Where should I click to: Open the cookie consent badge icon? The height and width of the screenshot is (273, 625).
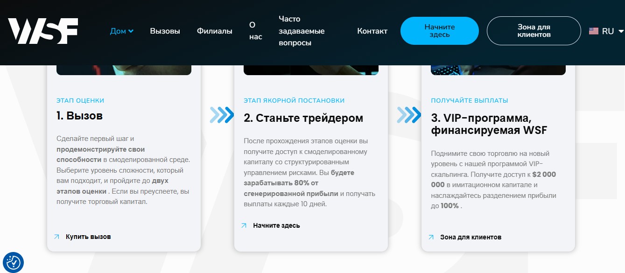click(x=13, y=262)
